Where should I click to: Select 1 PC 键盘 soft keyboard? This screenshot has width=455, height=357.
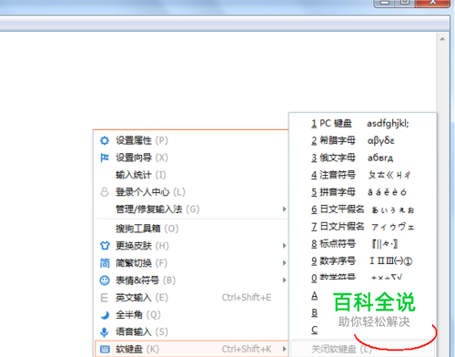point(363,124)
